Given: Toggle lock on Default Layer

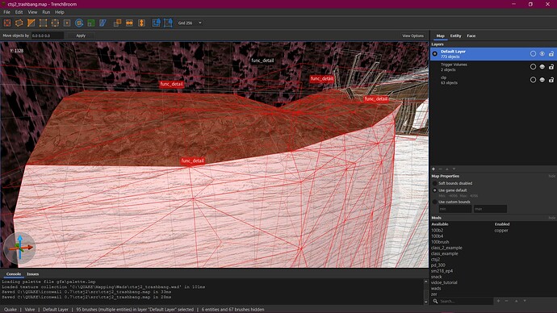Looking at the screenshot, I should 551,54.
